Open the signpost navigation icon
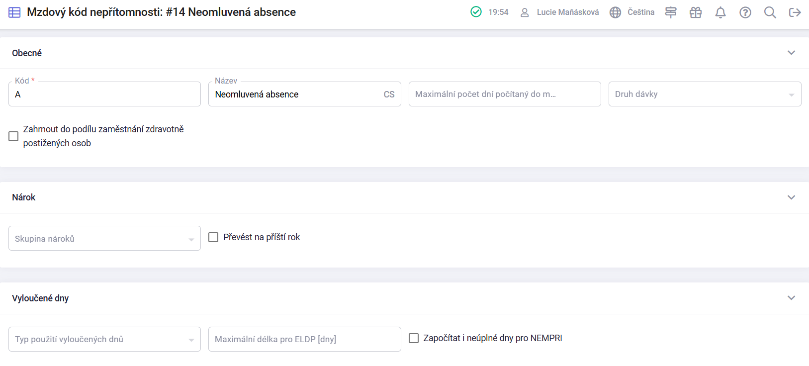 tap(671, 12)
